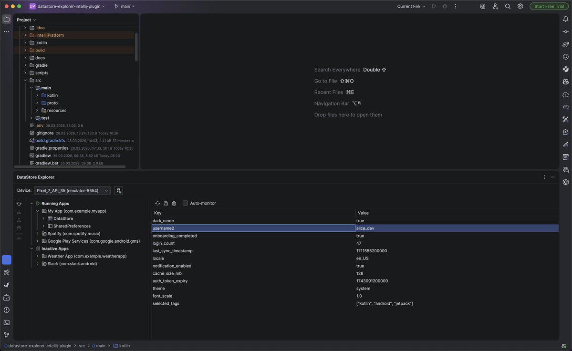
Task: Open the Project view selector dropdown
Action: [x=26, y=20]
